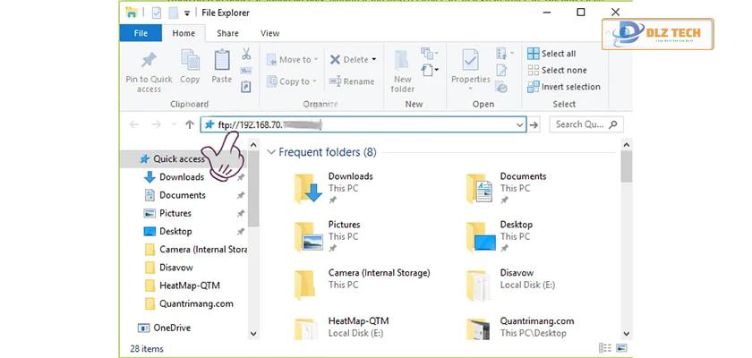Open Downloads in the navigation pane
The width and height of the screenshot is (752, 358).
[x=182, y=177]
